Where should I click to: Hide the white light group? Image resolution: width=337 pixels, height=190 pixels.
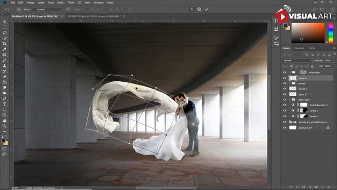pyautogui.click(x=284, y=73)
